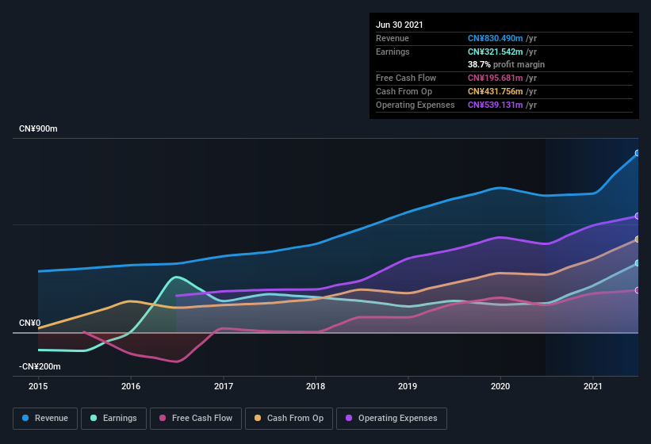Click the Operating Expenses endpoint marker
The width and height of the screenshot is (651, 444).
[x=638, y=216]
